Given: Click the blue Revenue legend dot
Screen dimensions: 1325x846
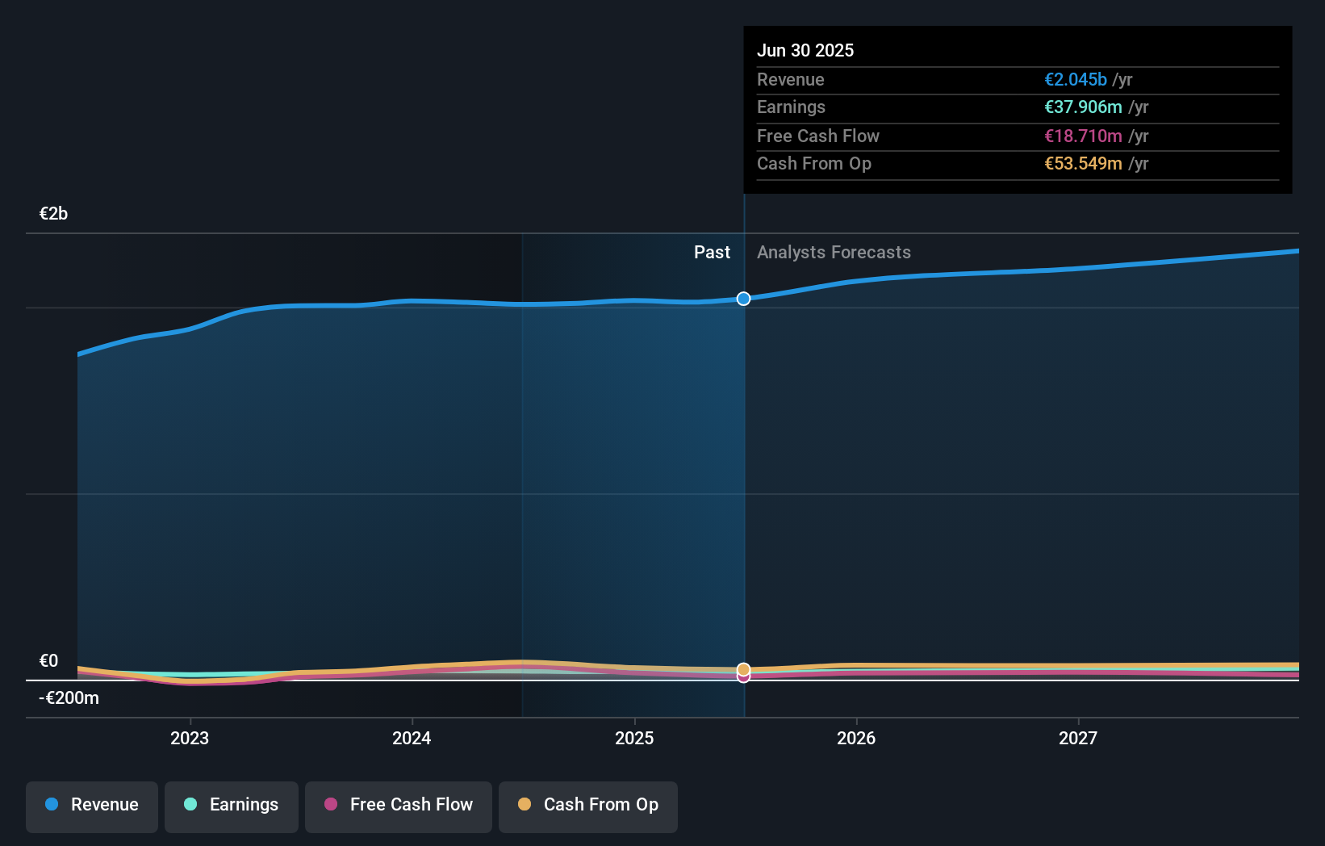Looking at the screenshot, I should tap(50, 805).
